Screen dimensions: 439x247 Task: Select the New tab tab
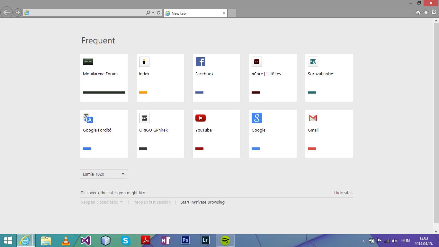coord(195,13)
